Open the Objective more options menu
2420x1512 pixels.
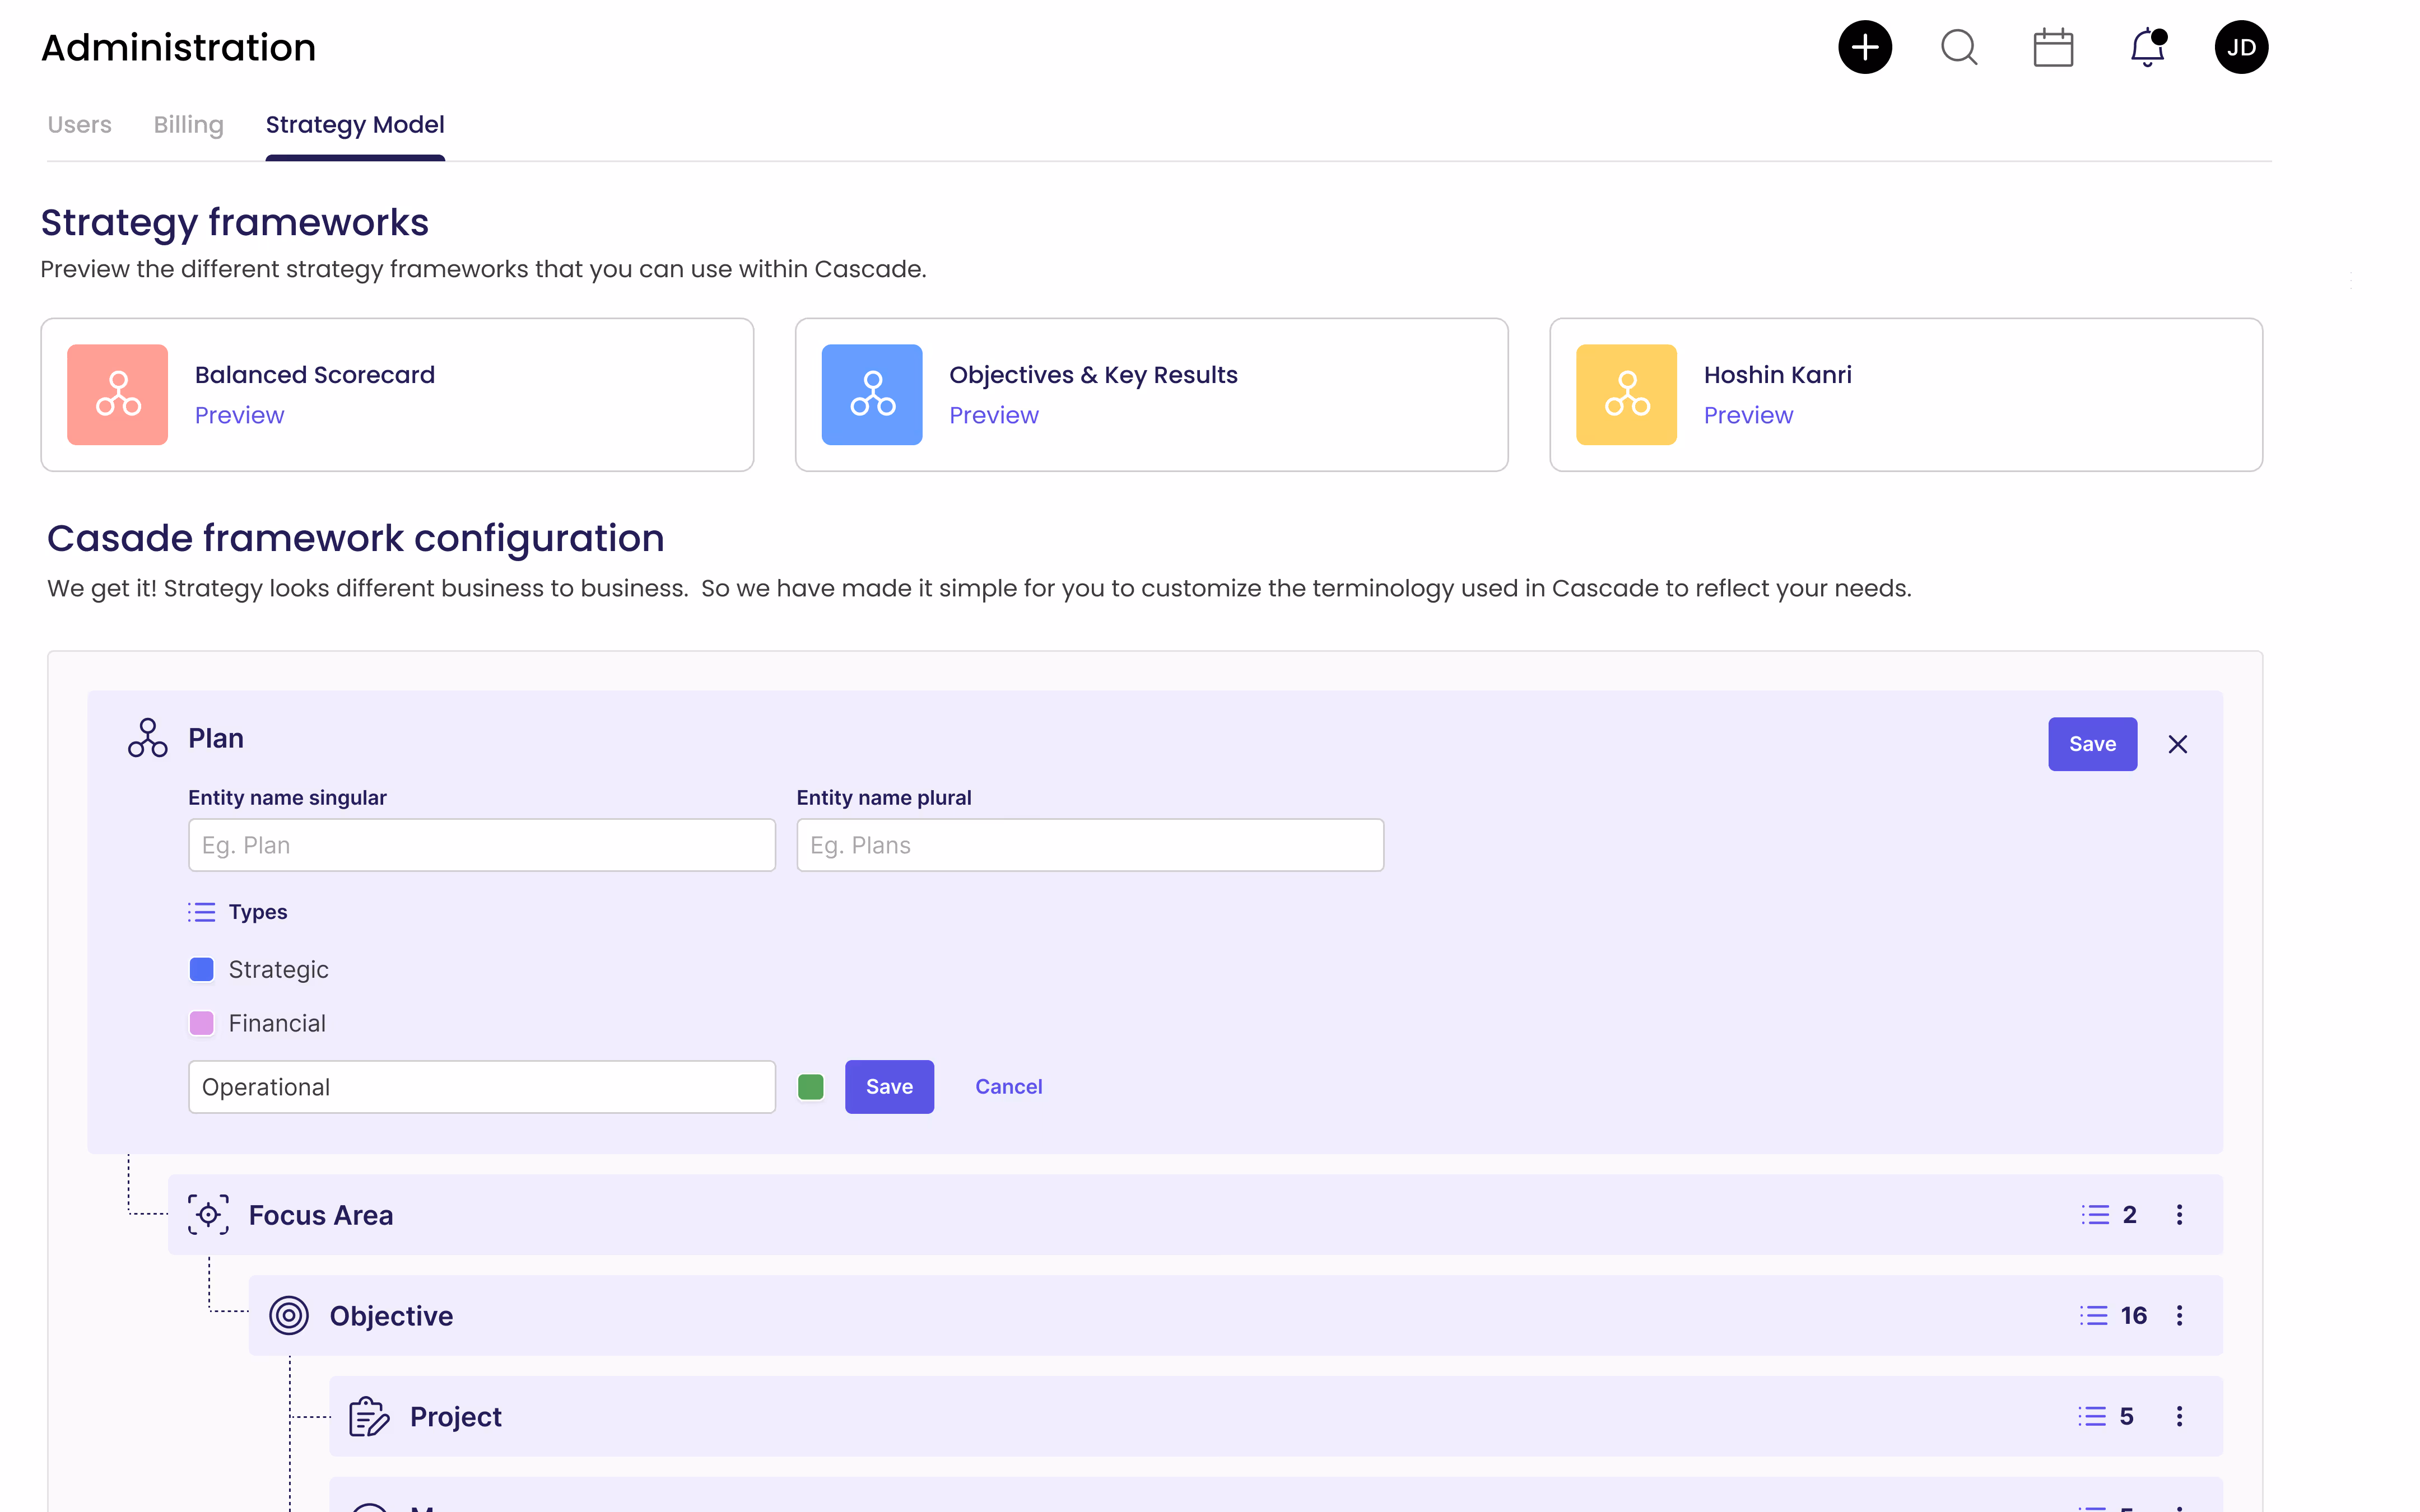[x=2179, y=1315]
